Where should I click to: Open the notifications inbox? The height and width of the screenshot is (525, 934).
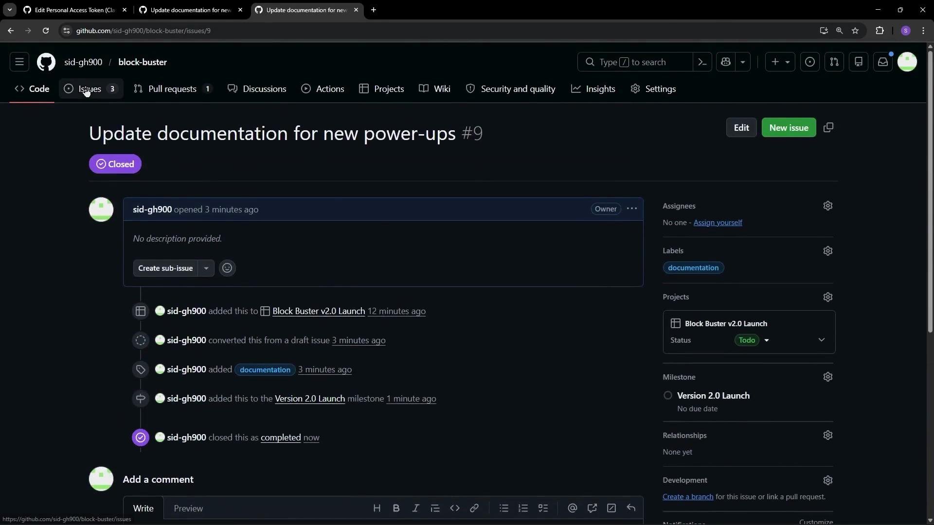point(883,62)
